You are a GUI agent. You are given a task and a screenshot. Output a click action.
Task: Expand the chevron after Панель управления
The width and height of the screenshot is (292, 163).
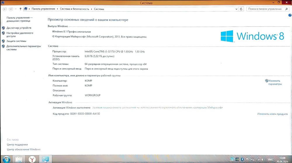click(x=57, y=9)
